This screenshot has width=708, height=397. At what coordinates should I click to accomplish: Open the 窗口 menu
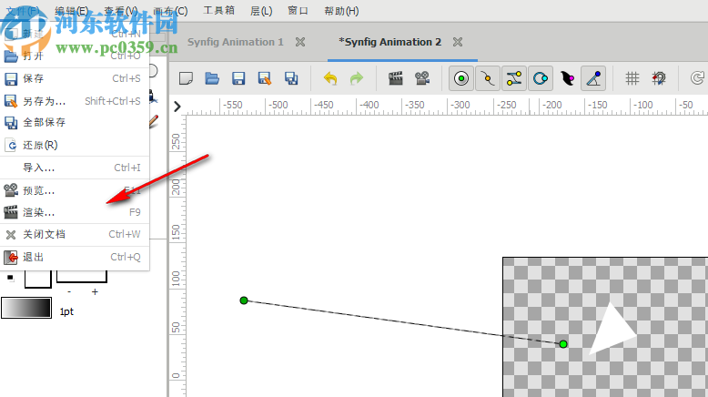tap(298, 11)
